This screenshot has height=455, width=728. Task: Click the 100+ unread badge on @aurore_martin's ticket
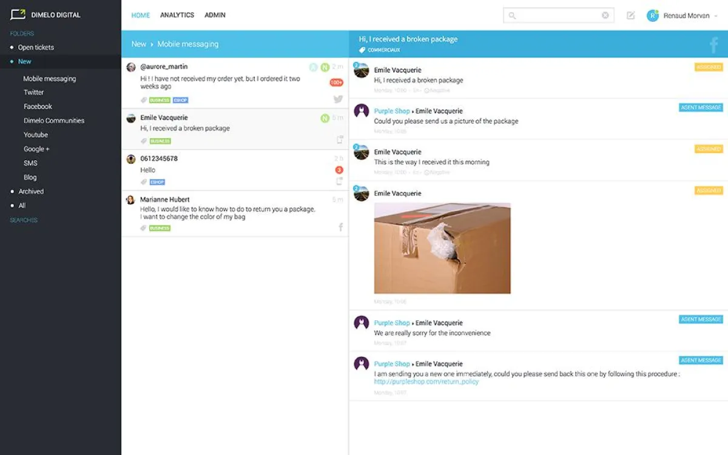[336, 83]
